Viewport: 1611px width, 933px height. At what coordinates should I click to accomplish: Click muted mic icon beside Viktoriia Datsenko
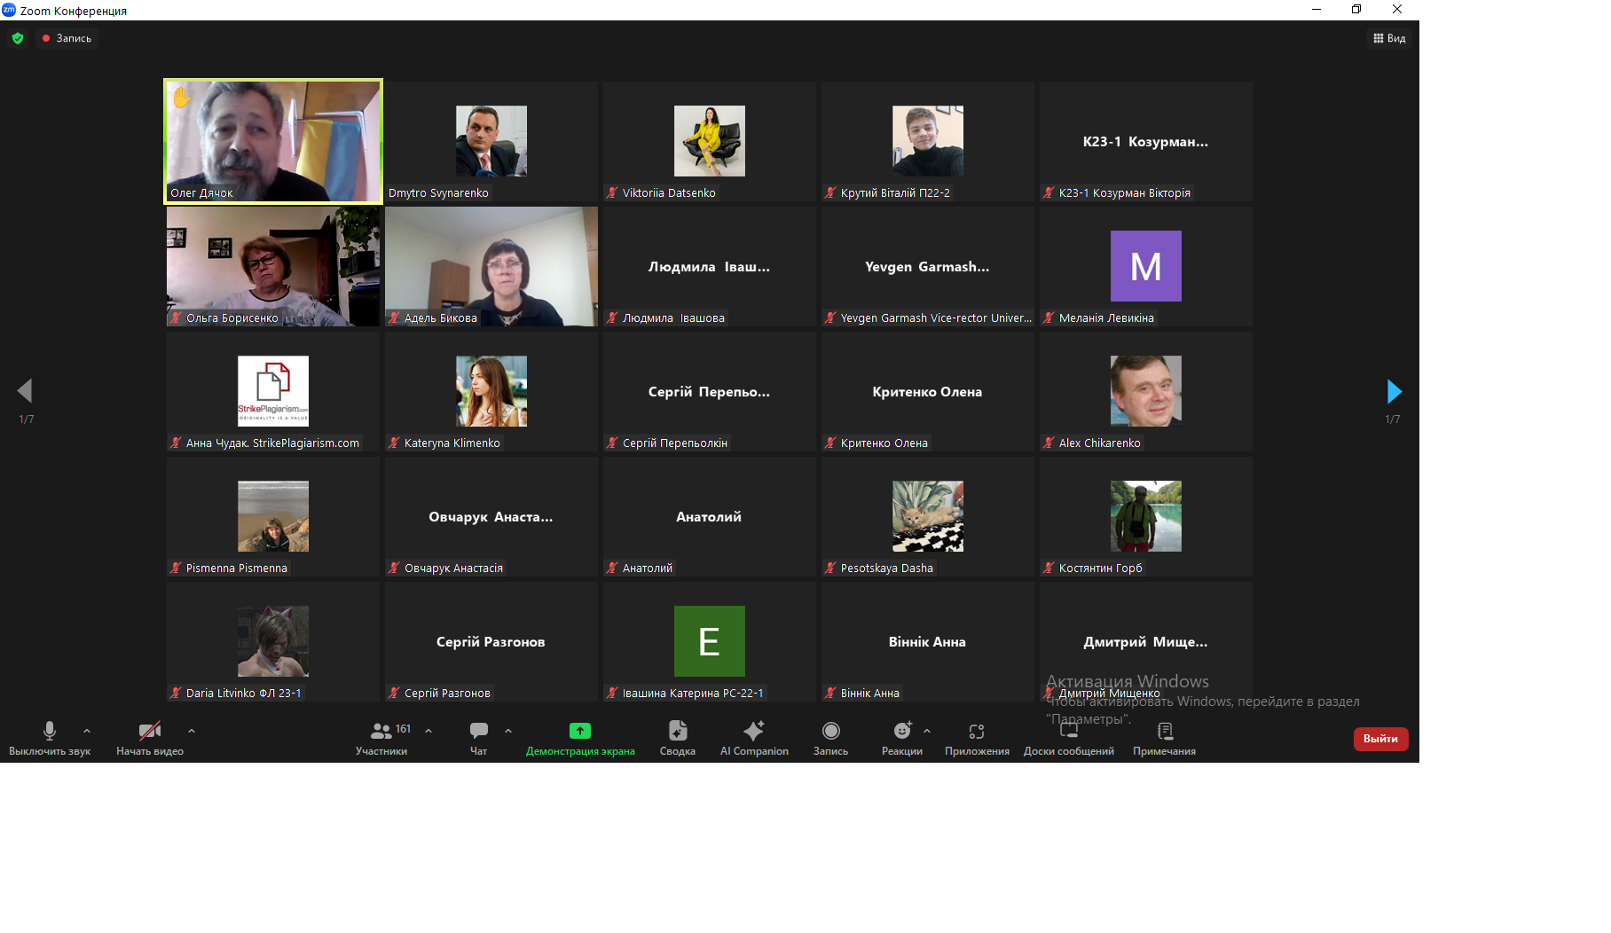[x=612, y=192]
